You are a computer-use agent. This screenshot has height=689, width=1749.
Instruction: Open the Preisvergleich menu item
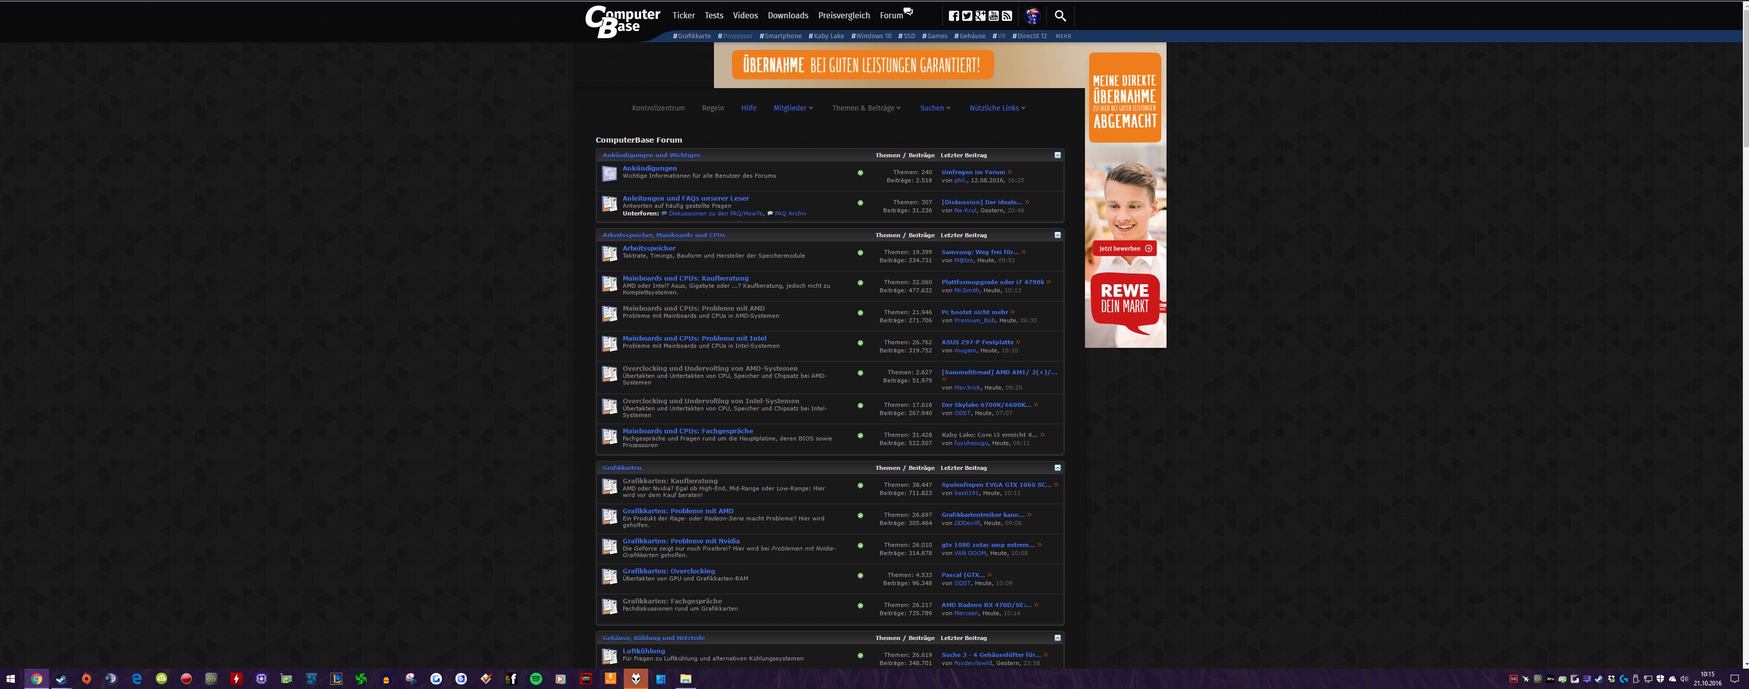pos(843,16)
